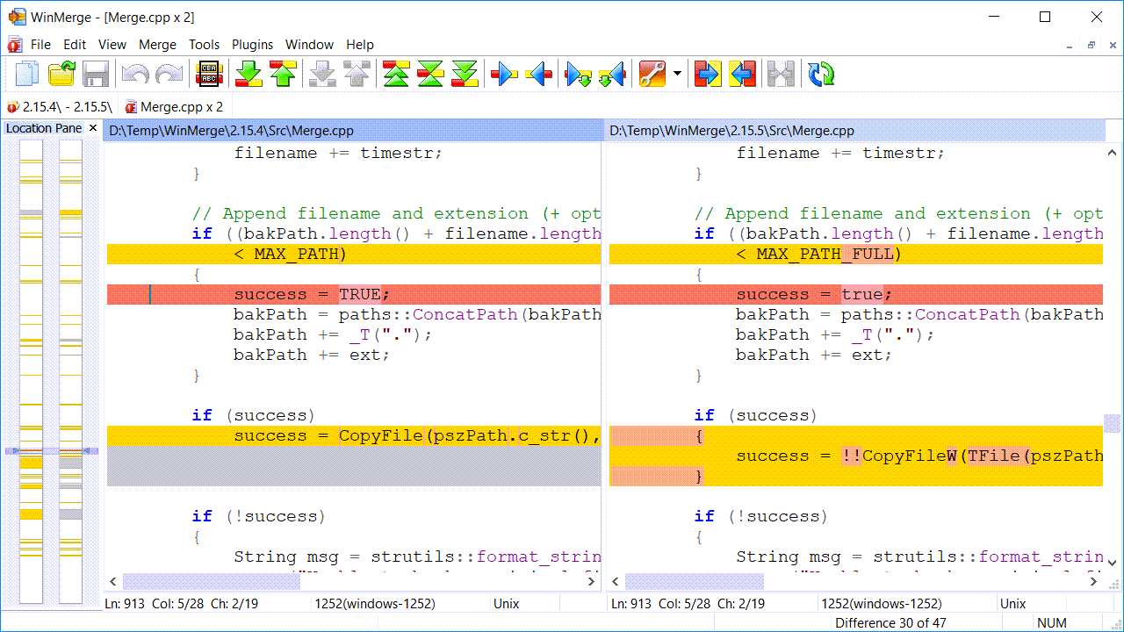
Task: Click 'Difference 30 of 47' in status bar
Action: [890, 623]
